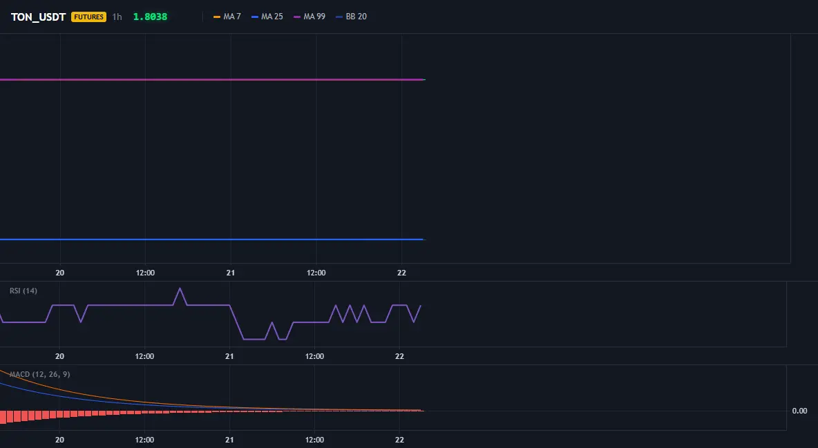Image resolution: width=818 pixels, height=448 pixels.
Task: Click the '21' date label on main chart axis
Action: click(231, 273)
